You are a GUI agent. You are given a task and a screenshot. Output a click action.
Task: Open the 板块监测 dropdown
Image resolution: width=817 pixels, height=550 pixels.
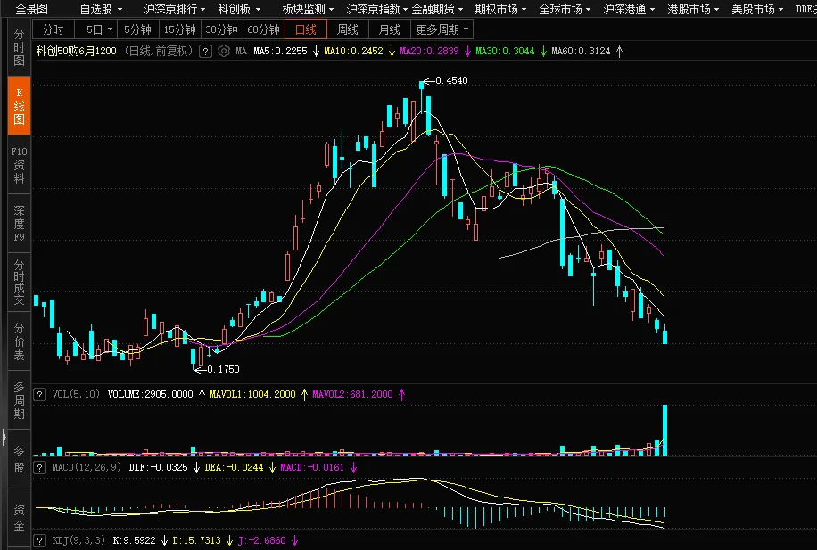pyautogui.click(x=308, y=9)
